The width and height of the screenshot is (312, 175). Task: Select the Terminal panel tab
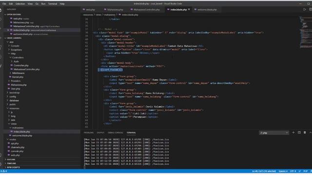131,133
